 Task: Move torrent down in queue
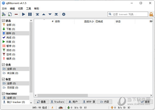click(x=50, y=14)
